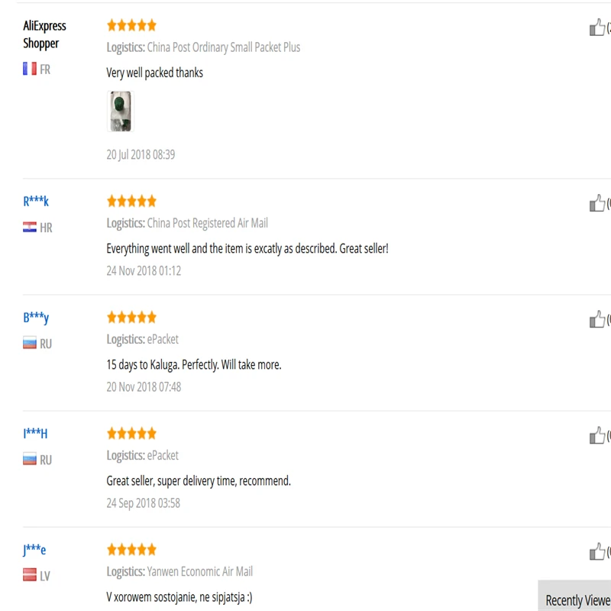Click the French flag icon
This screenshot has height=611, width=611.
pyautogui.click(x=30, y=69)
